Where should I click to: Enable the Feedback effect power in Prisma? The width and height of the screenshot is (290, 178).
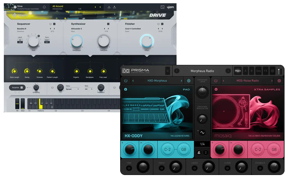[x=260, y=168]
